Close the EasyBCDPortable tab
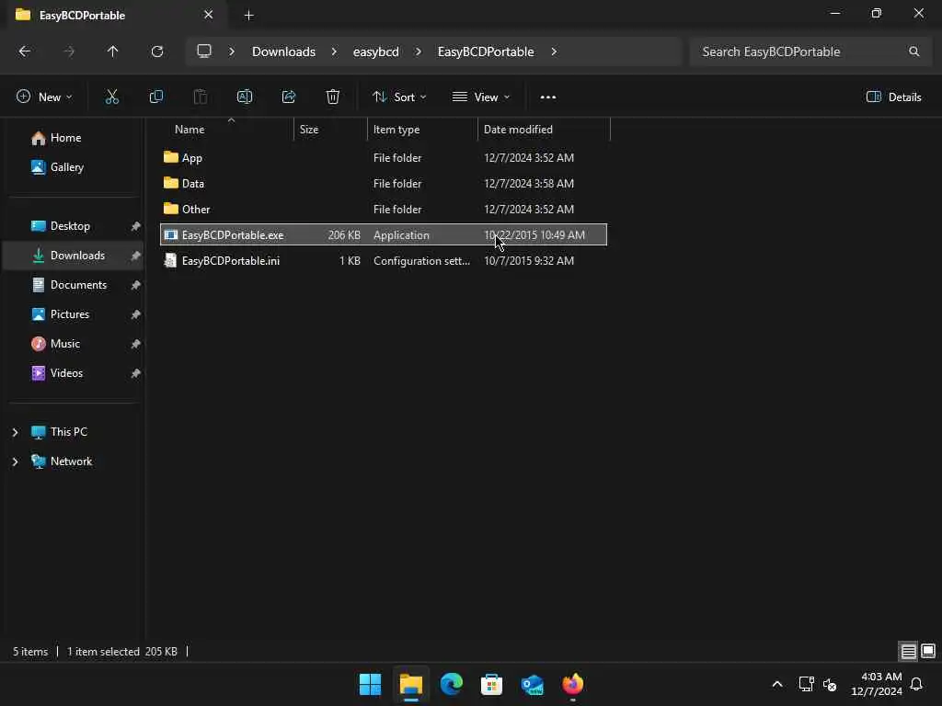Viewport: 942px width, 706px height. point(209,15)
